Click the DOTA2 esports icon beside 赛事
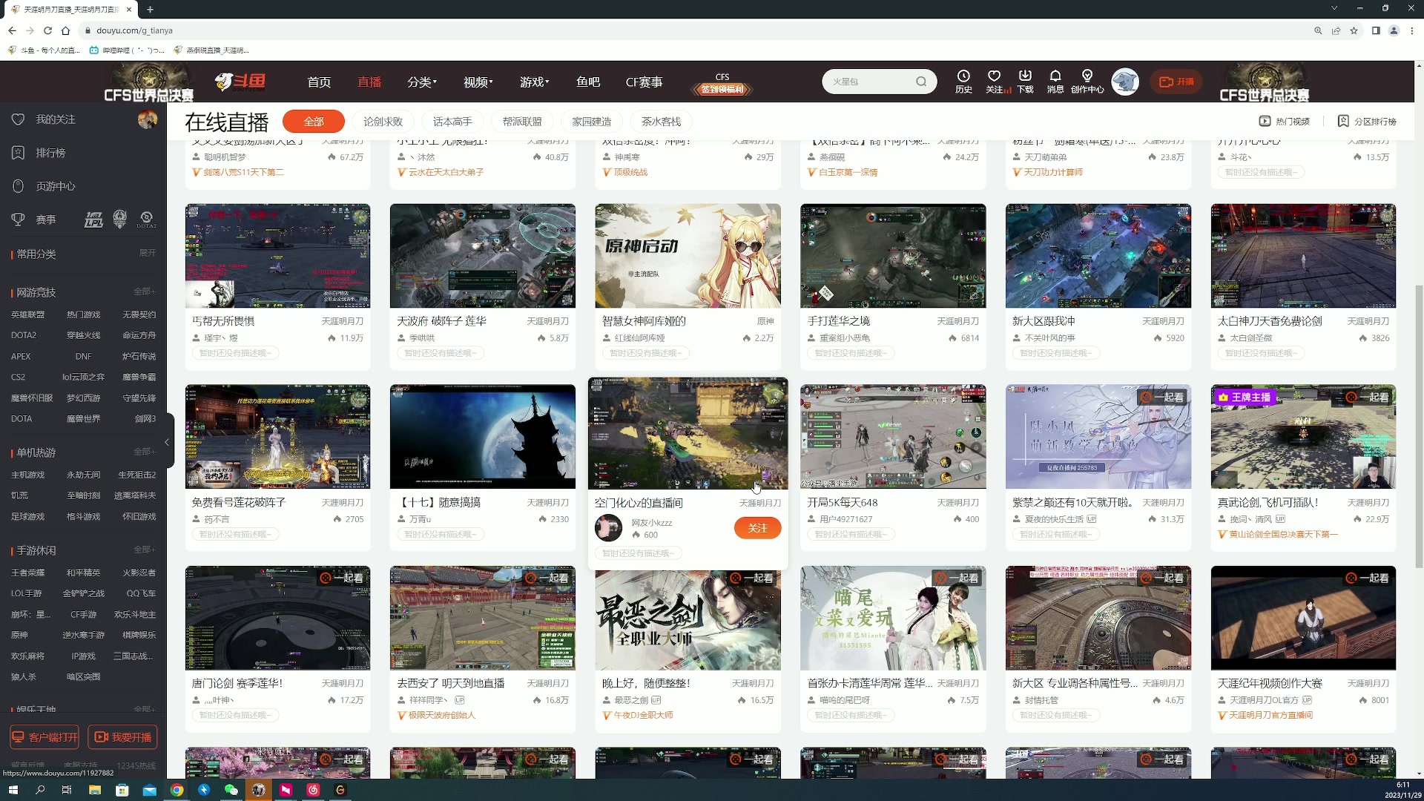This screenshot has height=801, width=1424. pyautogui.click(x=146, y=219)
